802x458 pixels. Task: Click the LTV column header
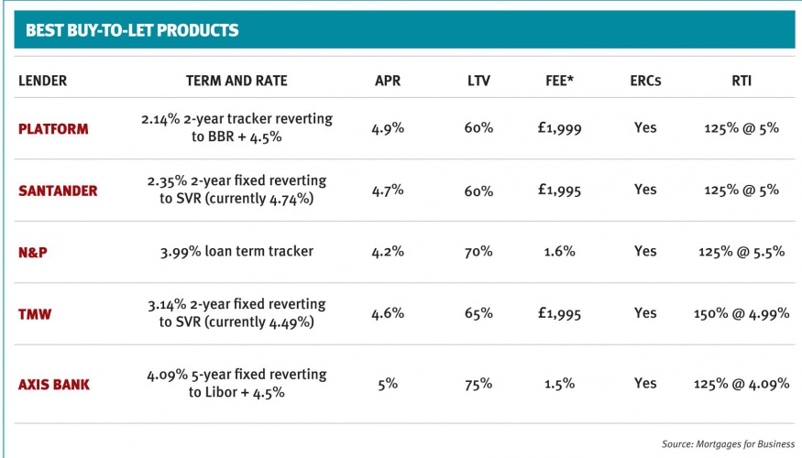[x=478, y=81]
